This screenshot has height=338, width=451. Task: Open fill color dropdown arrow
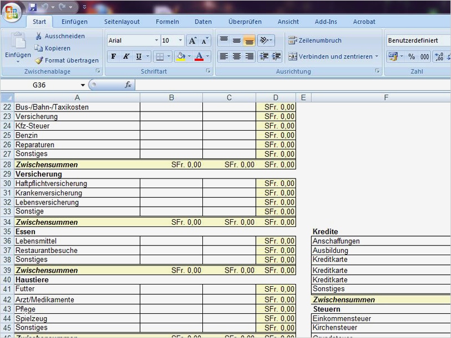pos(189,56)
